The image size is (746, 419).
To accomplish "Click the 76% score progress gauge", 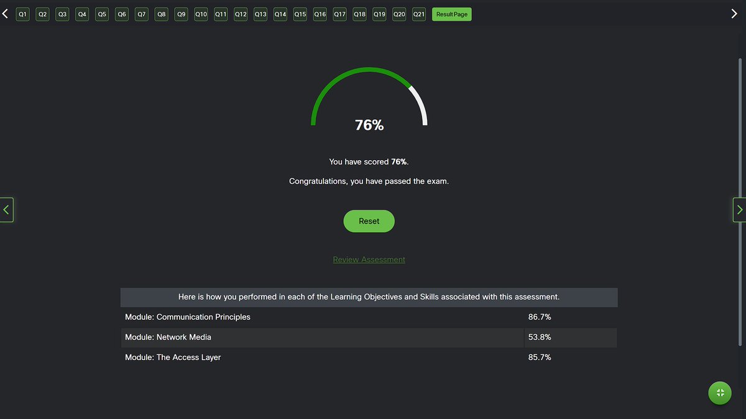I will click(x=369, y=99).
